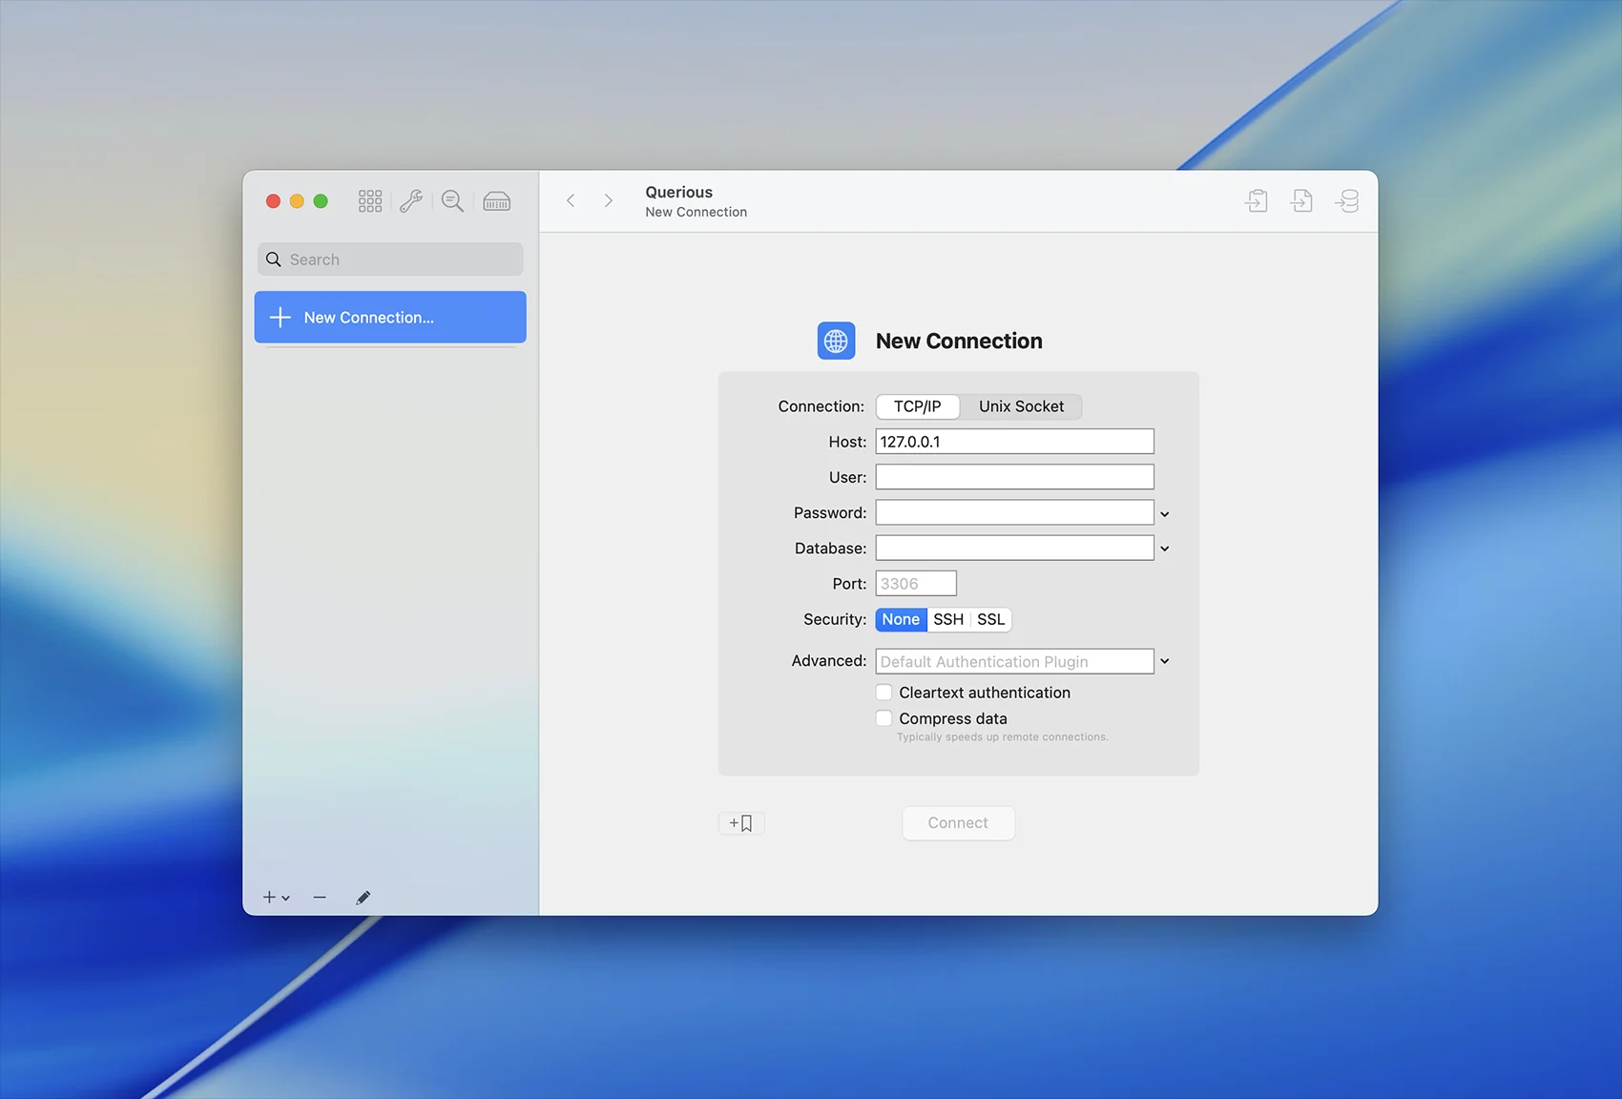Image resolution: width=1622 pixels, height=1099 pixels.
Task: Click the grid view icon in toolbar
Action: pos(370,201)
